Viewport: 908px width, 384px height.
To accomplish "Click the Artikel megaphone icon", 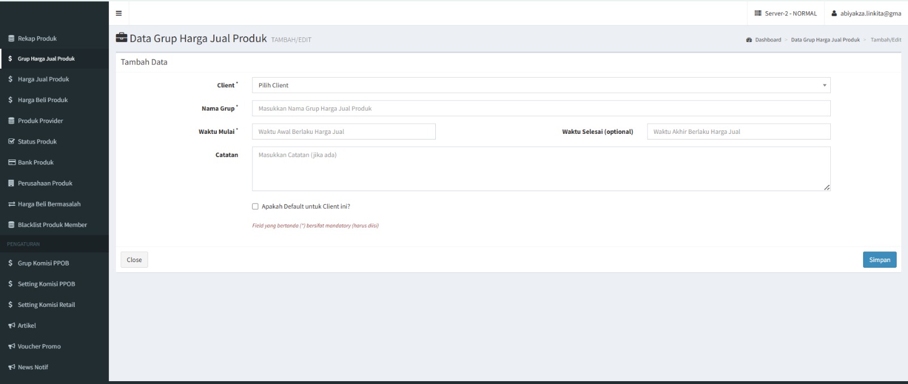I will click(x=11, y=326).
